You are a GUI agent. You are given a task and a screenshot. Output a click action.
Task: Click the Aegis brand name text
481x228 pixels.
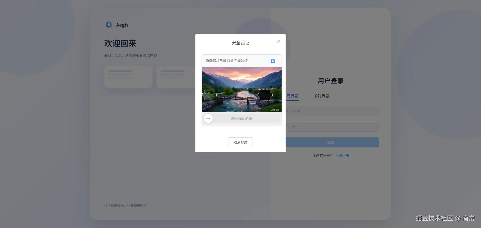click(x=122, y=25)
